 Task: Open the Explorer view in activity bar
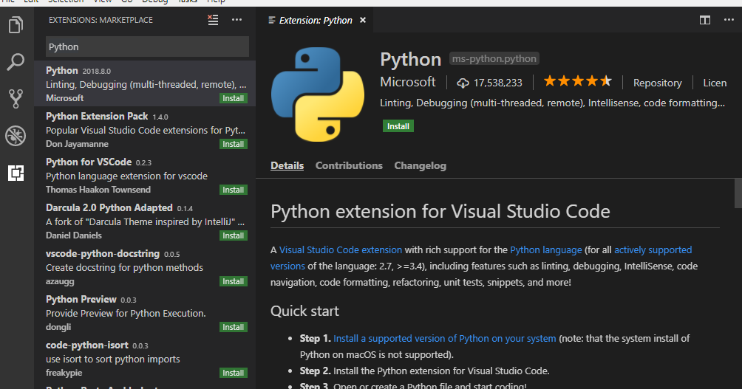click(x=16, y=26)
